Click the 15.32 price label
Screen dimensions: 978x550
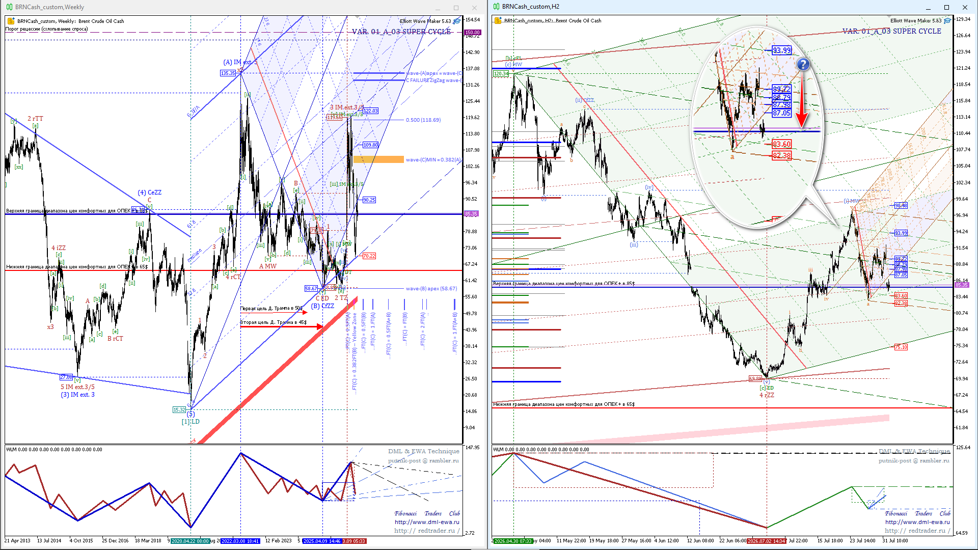pyautogui.click(x=179, y=409)
